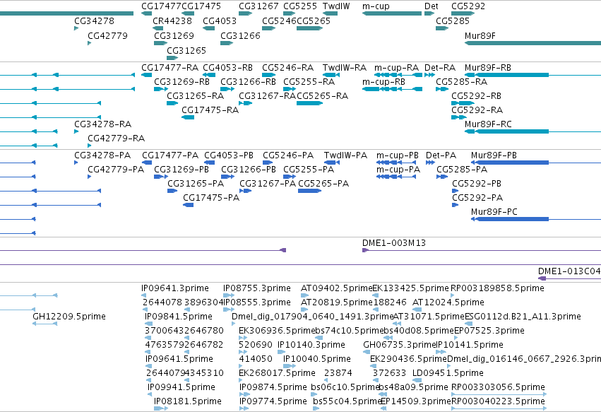The image size is (601, 412).
Task: Open the IP09641.3prime EST label
Action: point(175,288)
